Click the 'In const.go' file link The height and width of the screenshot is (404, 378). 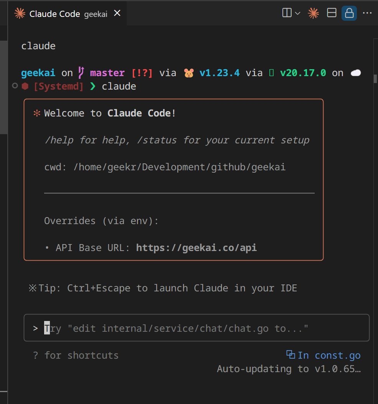329,355
